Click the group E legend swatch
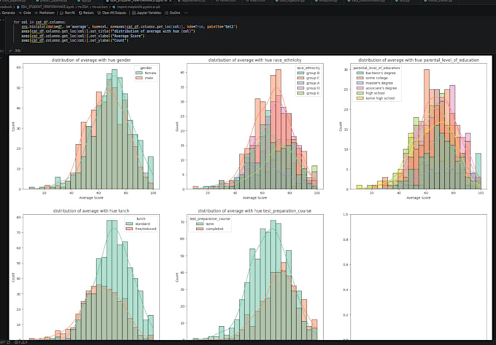Image resolution: width=496 pixels, height=345 pixels. pyautogui.click(x=301, y=93)
